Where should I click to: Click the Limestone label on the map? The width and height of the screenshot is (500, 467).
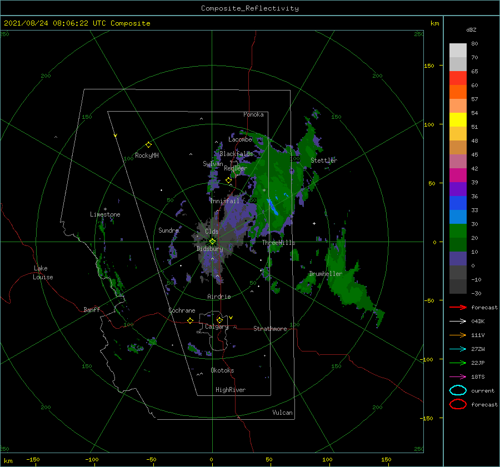coord(105,214)
